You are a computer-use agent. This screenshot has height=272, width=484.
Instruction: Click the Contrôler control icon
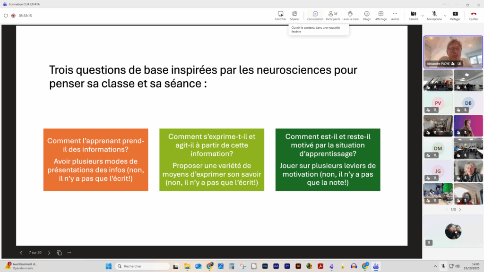280,16
